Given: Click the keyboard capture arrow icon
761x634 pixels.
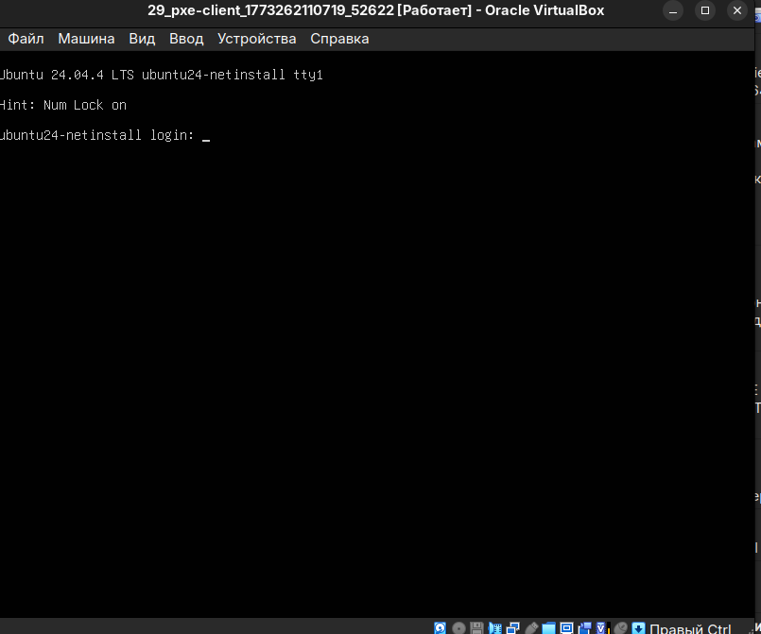Looking at the screenshot, I should (639, 628).
